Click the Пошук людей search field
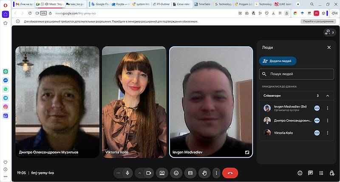Viewport: 340px width, 182px height. click(297, 74)
